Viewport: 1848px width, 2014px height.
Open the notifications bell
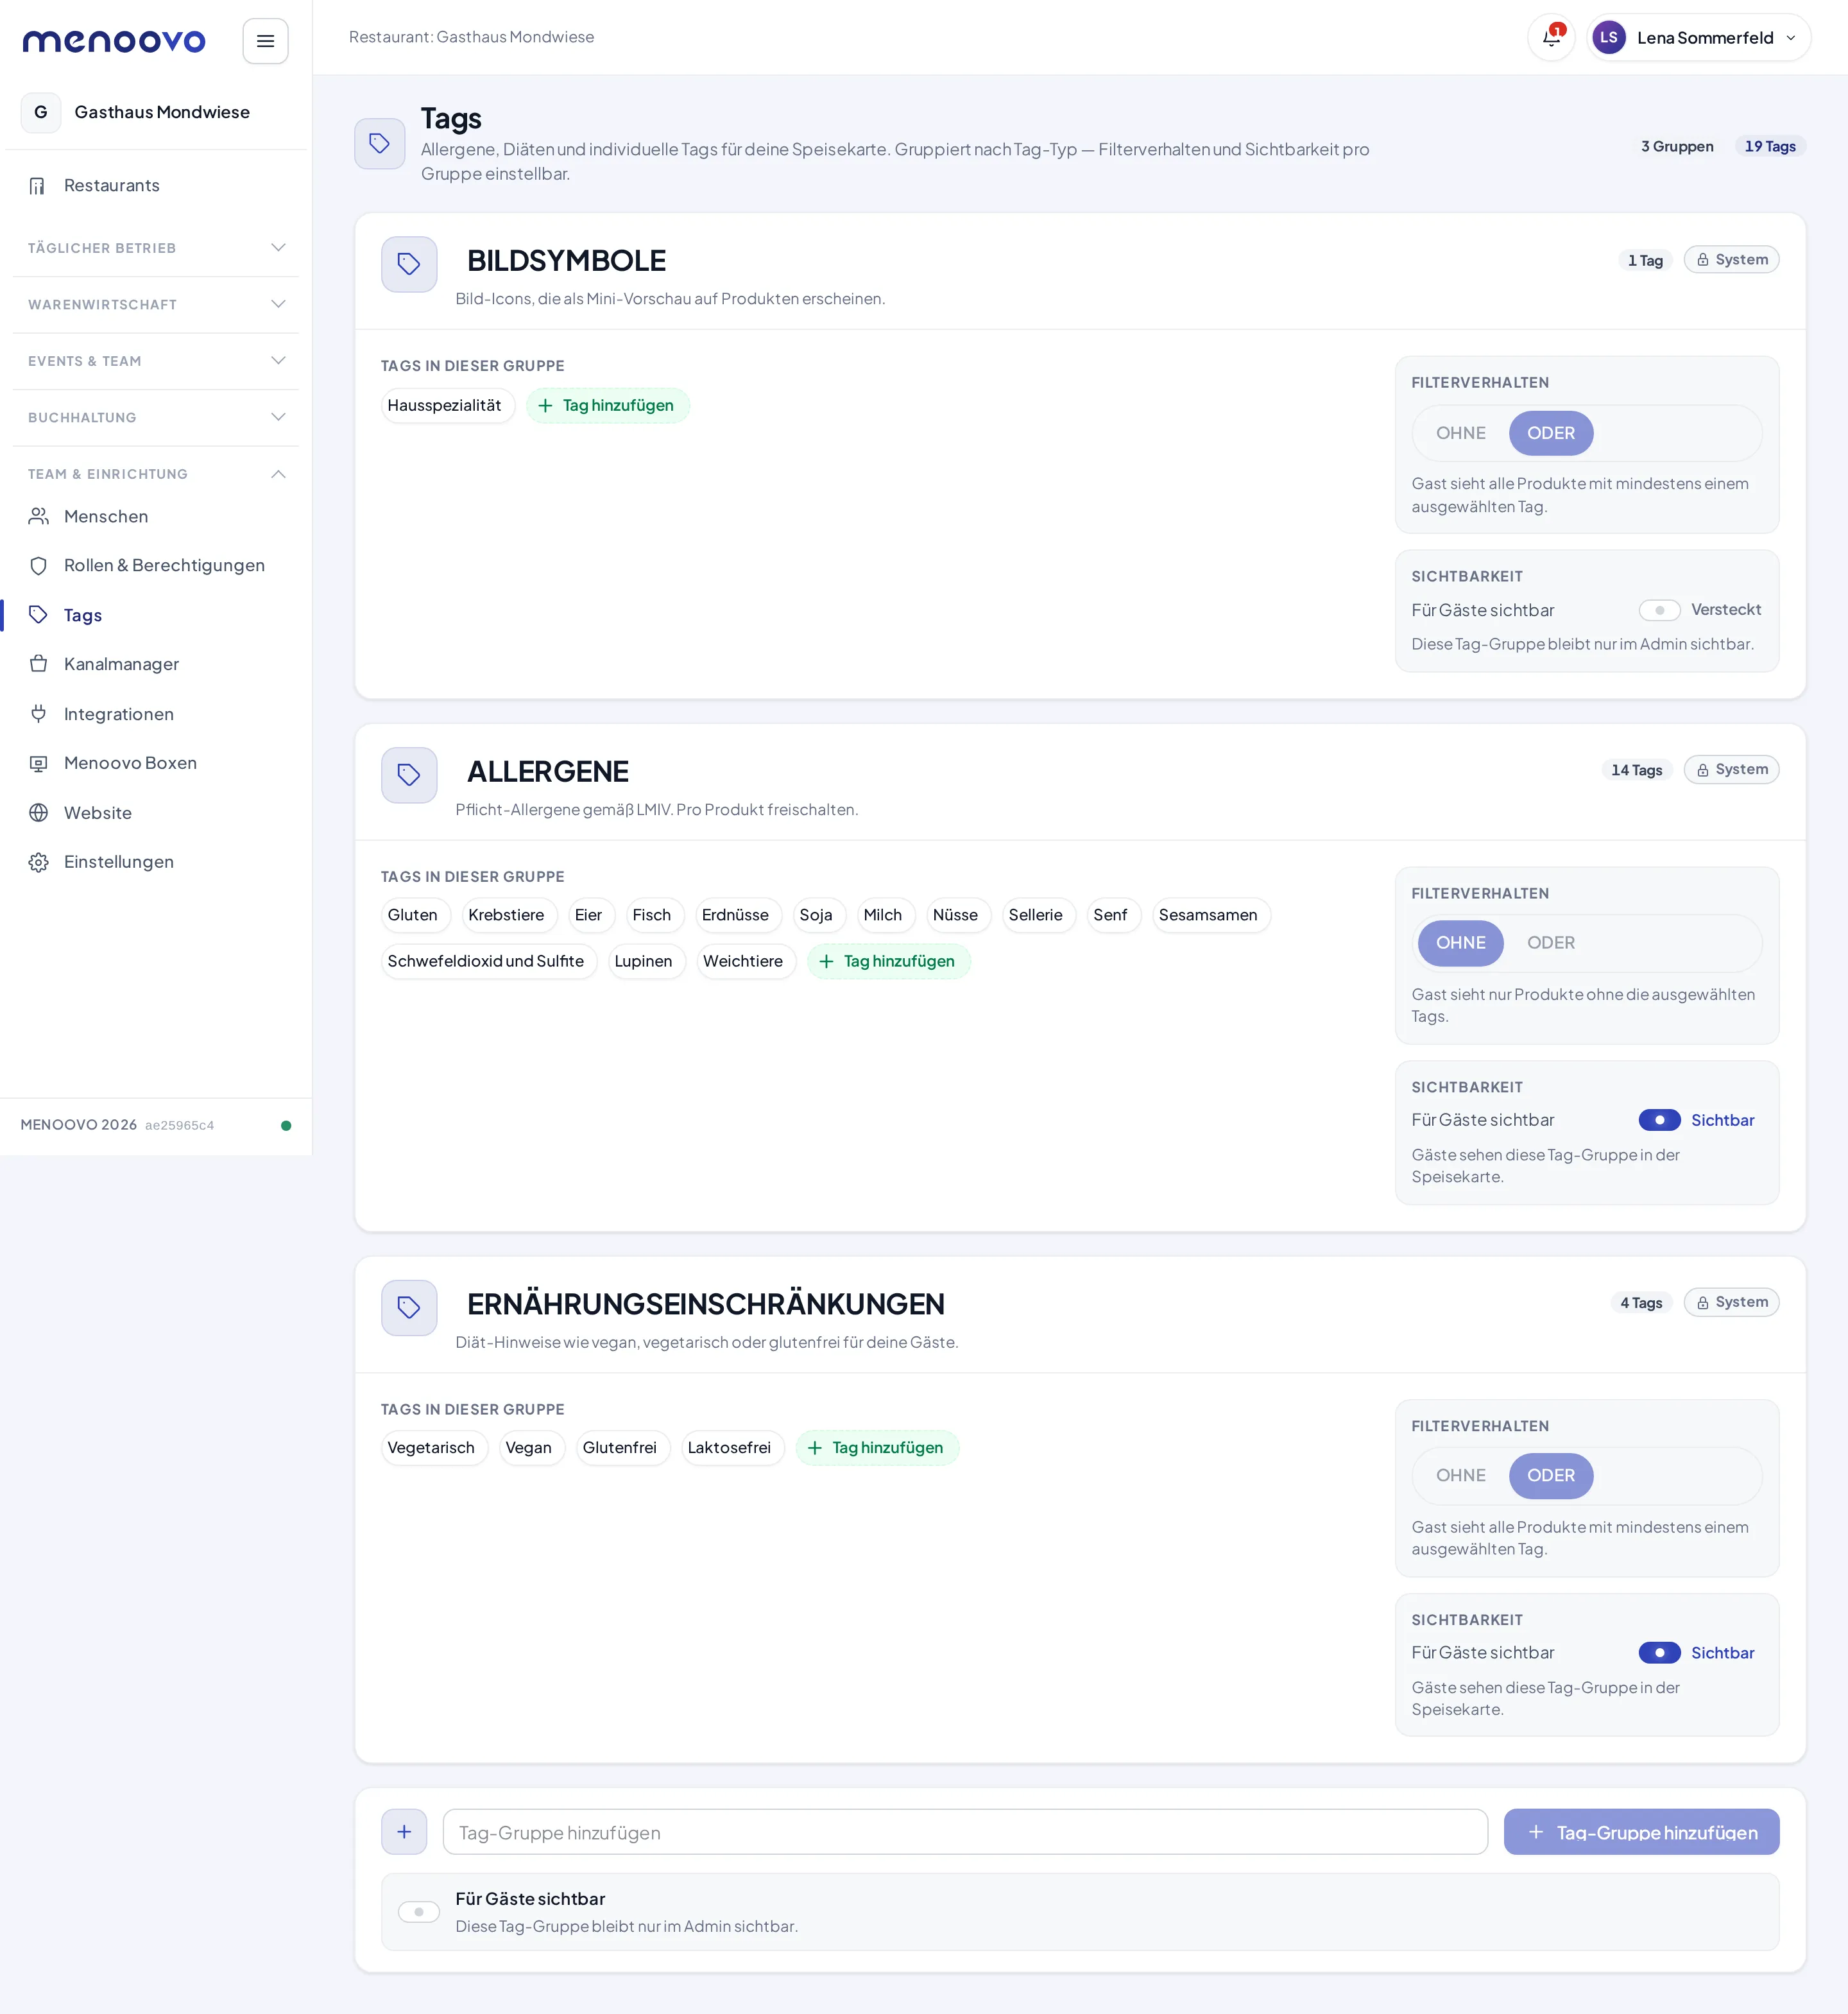(x=1551, y=38)
